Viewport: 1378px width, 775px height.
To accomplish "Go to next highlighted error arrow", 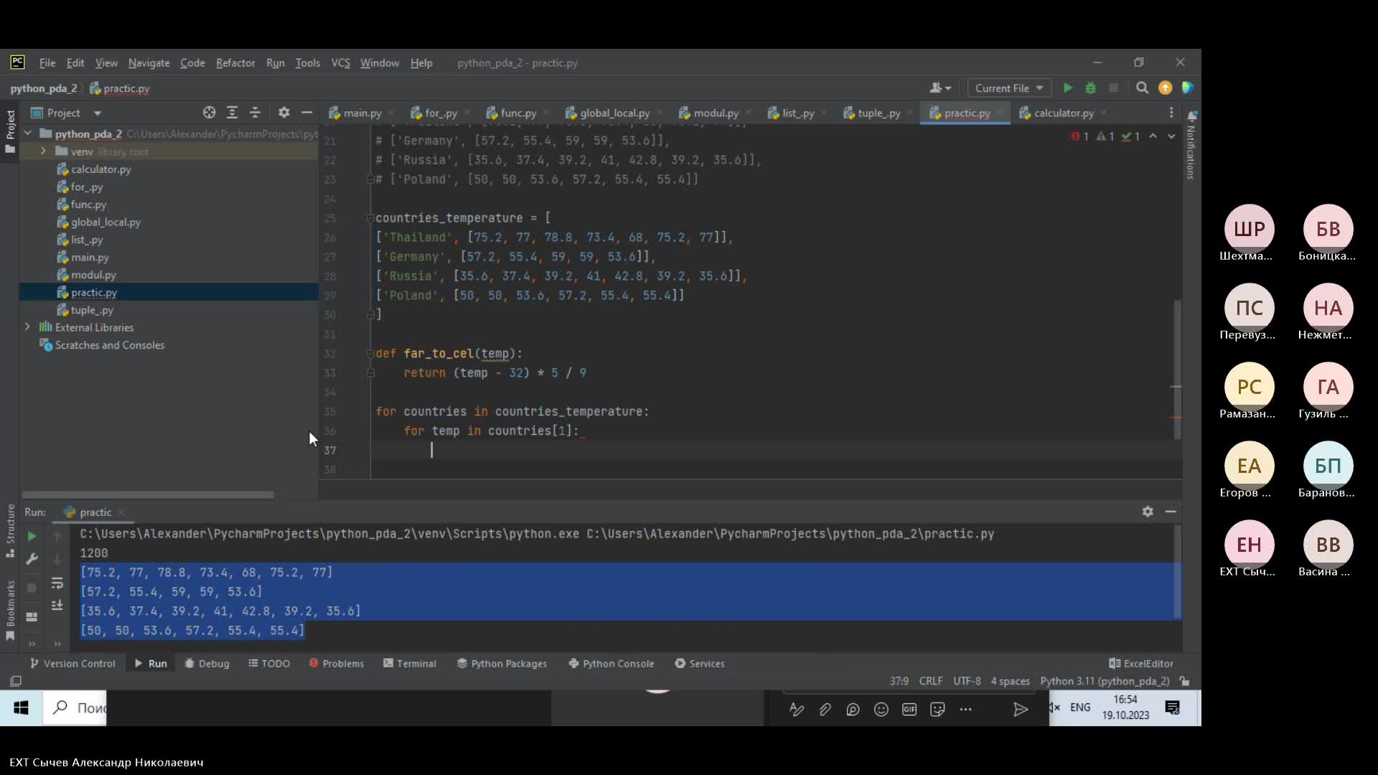I will (x=1171, y=136).
